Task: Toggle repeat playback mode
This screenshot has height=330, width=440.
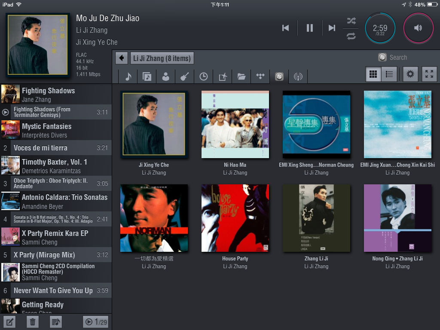Action: click(x=351, y=36)
